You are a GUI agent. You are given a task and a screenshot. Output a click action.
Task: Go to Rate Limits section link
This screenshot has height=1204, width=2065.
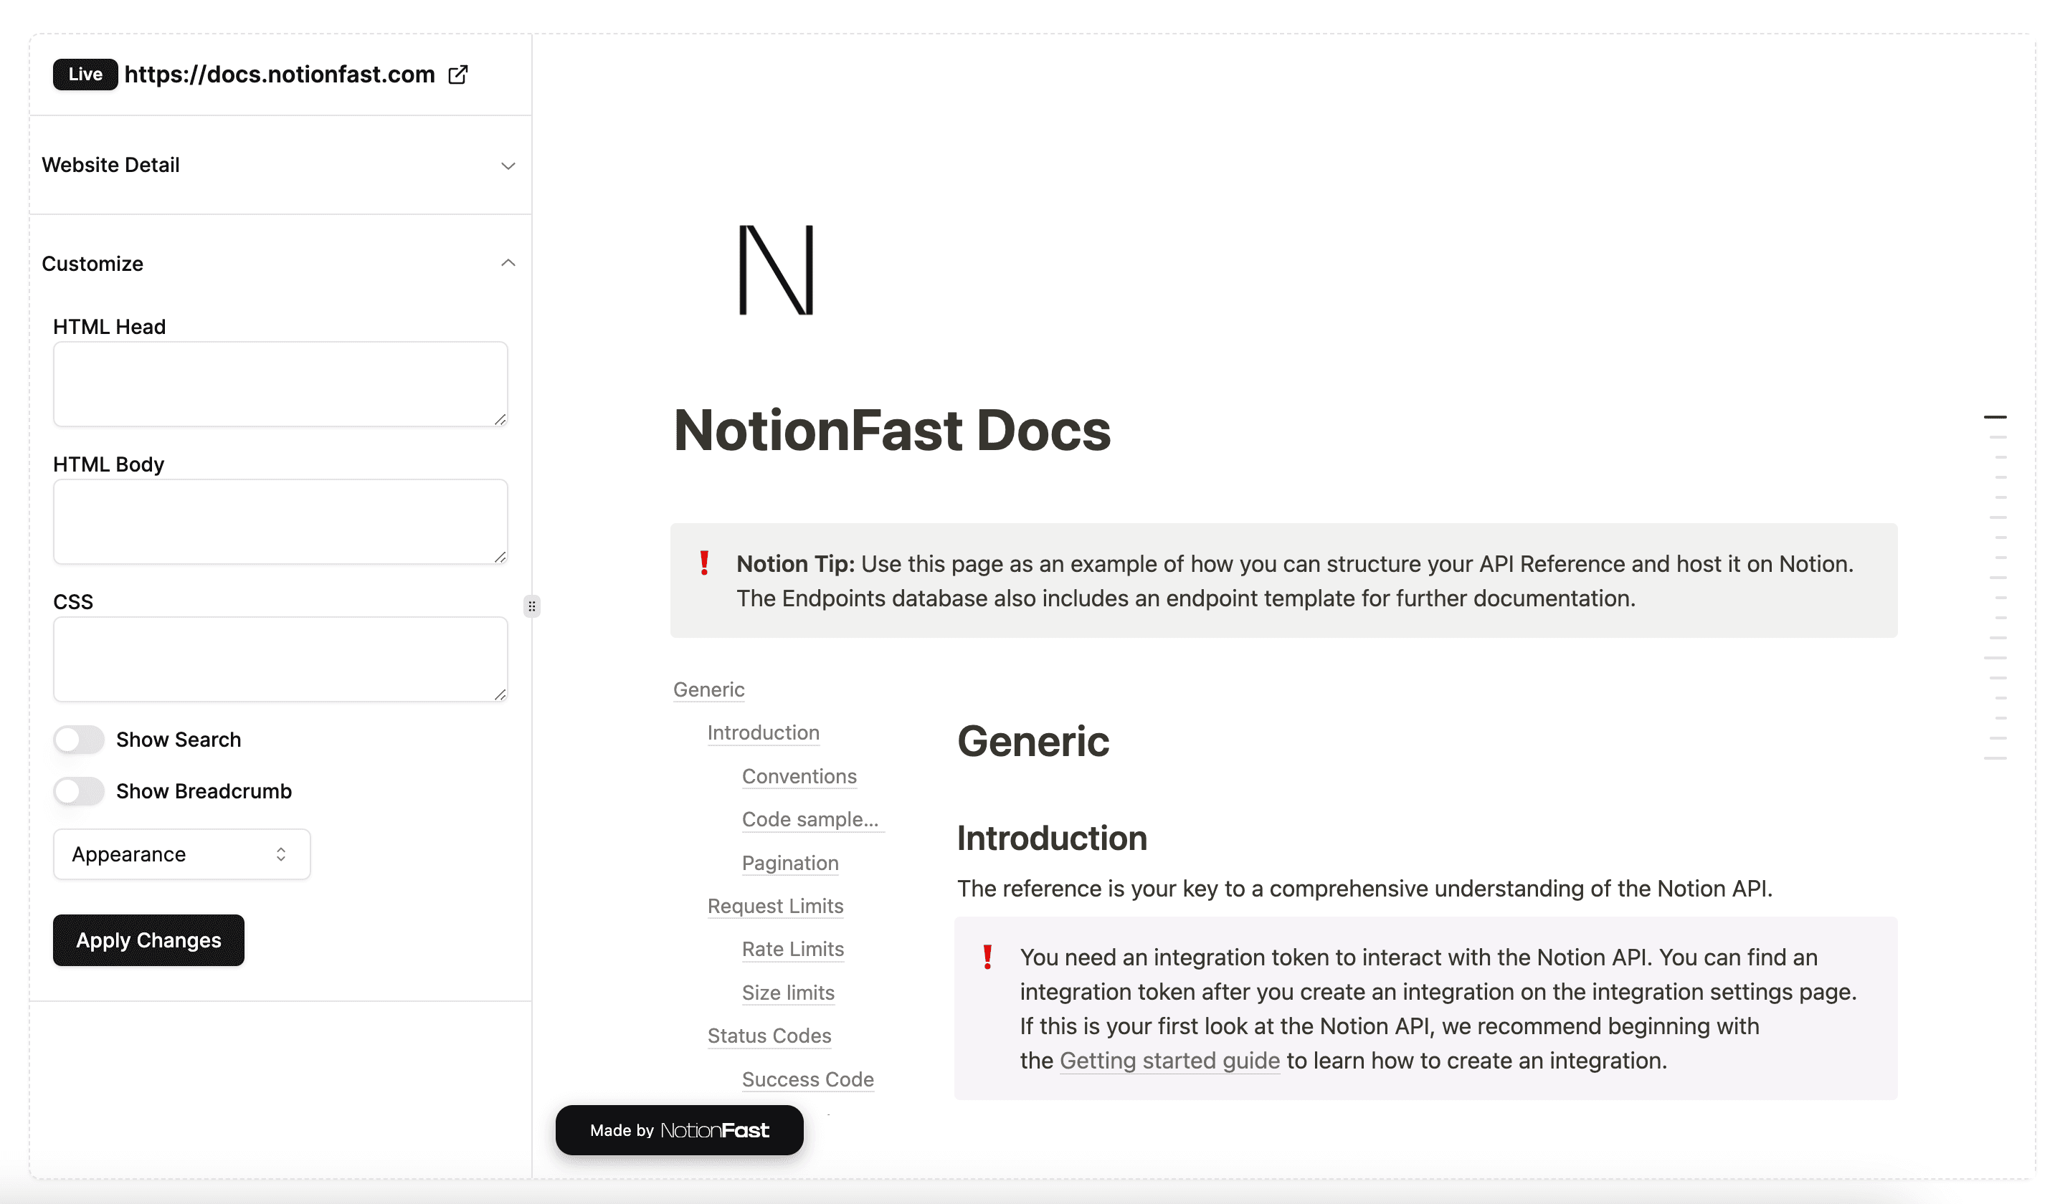pos(792,950)
